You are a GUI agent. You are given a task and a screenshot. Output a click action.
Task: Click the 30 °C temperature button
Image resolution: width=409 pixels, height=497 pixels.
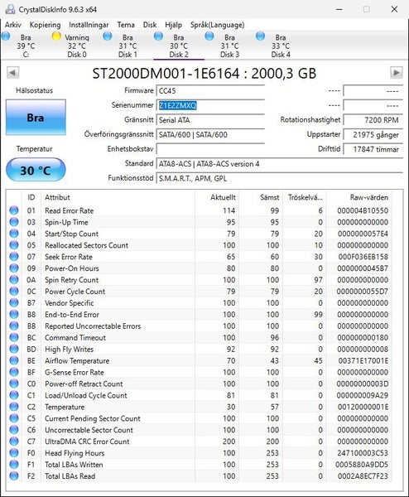click(x=36, y=170)
